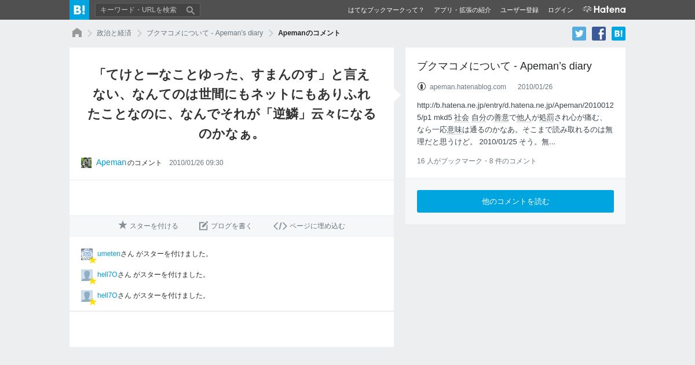Go to home via the house icon
The height and width of the screenshot is (365, 695).
click(x=77, y=33)
